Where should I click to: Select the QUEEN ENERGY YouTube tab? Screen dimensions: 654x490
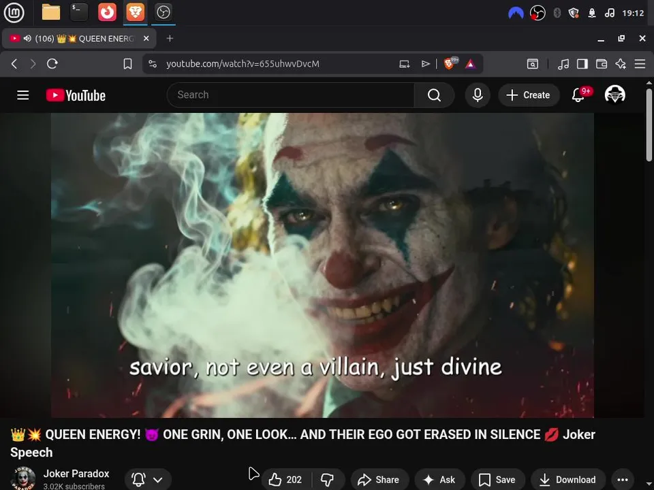[x=79, y=39]
